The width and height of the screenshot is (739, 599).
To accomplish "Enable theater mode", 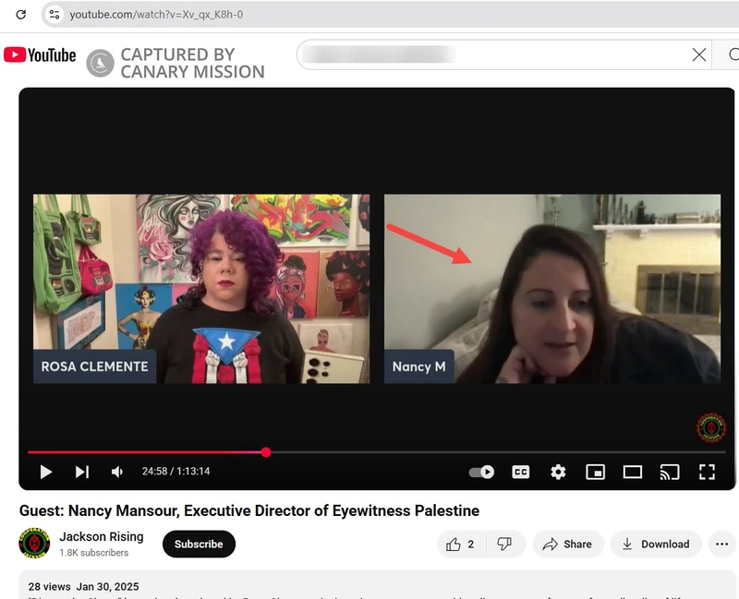I will (633, 472).
